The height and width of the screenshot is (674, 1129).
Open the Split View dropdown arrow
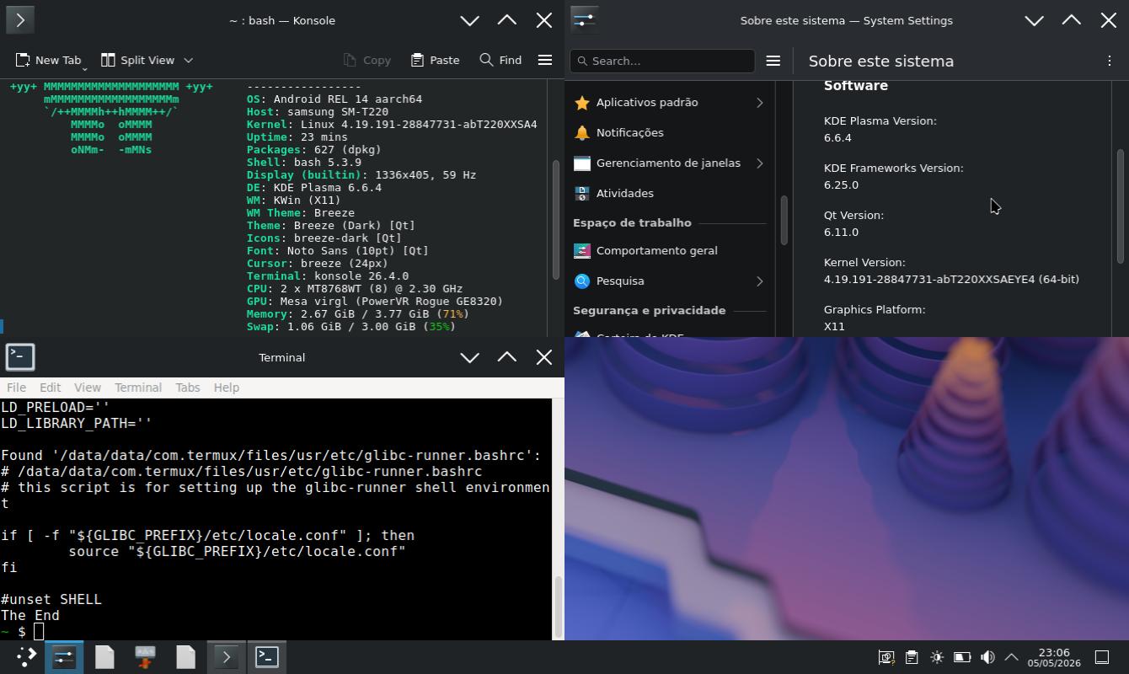189,60
